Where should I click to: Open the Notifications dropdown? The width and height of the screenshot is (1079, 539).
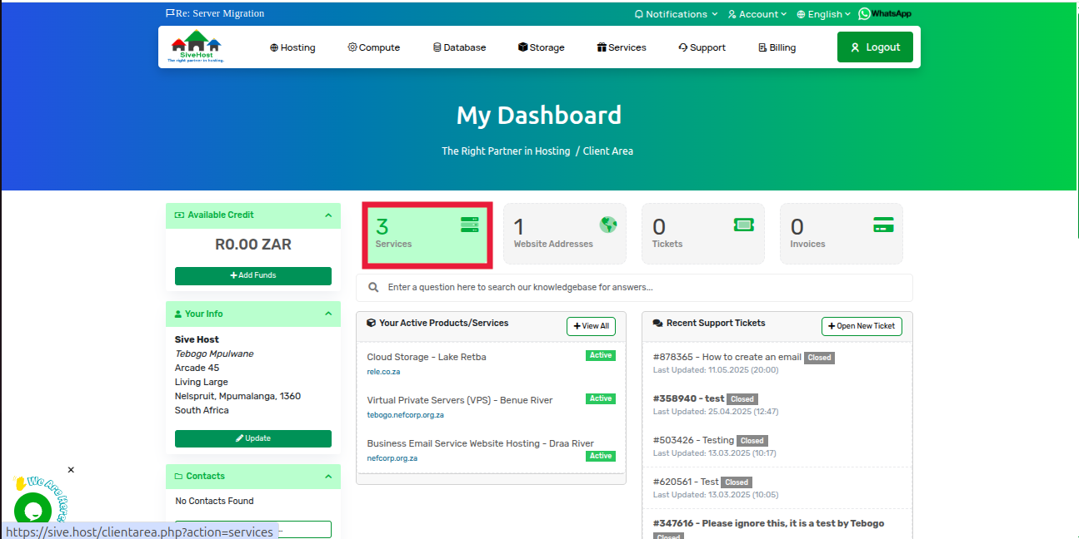[676, 14]
